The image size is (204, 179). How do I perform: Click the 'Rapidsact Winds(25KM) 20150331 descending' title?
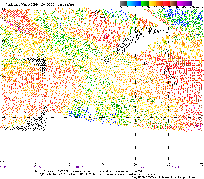(x=39, y=5)
